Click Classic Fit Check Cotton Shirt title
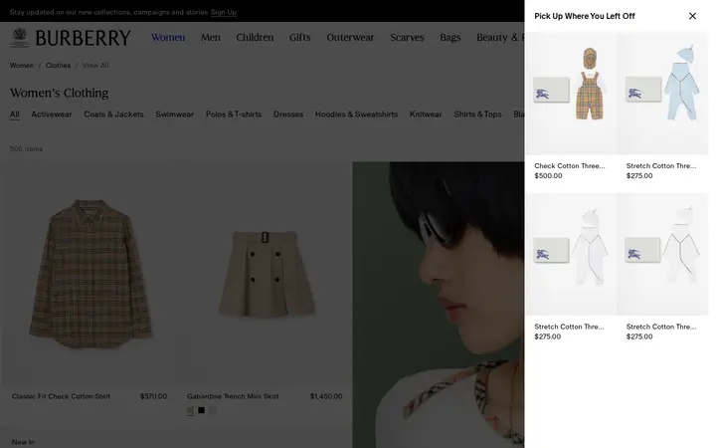 [x=62, y=396]
